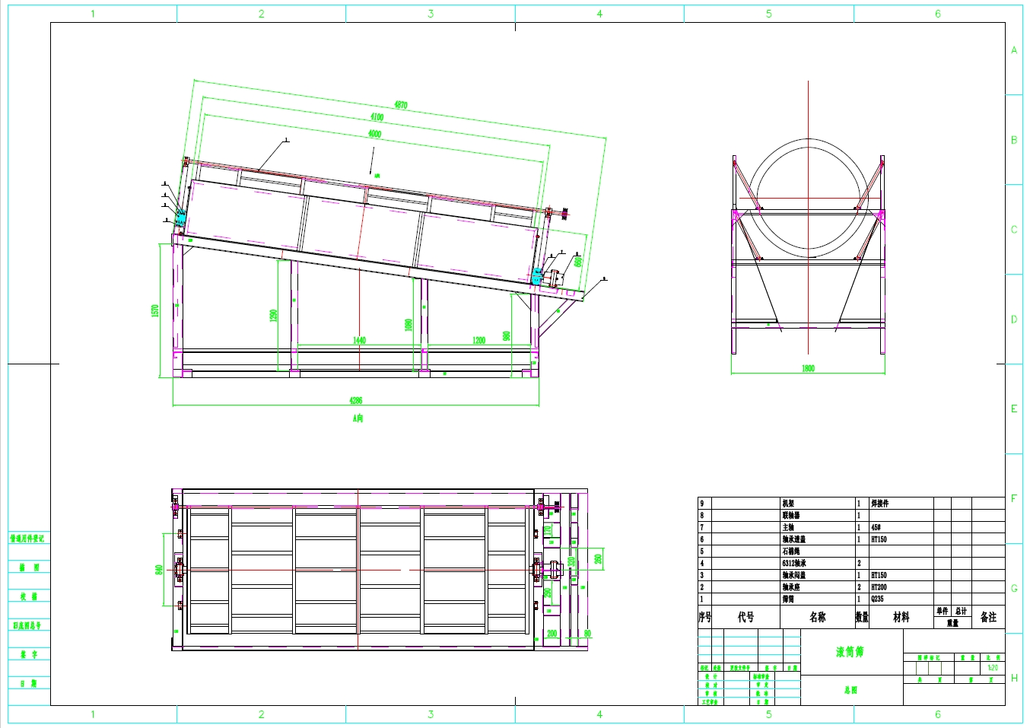
Task: Select the '数量' column header
Action: click(x=862, y=617)
